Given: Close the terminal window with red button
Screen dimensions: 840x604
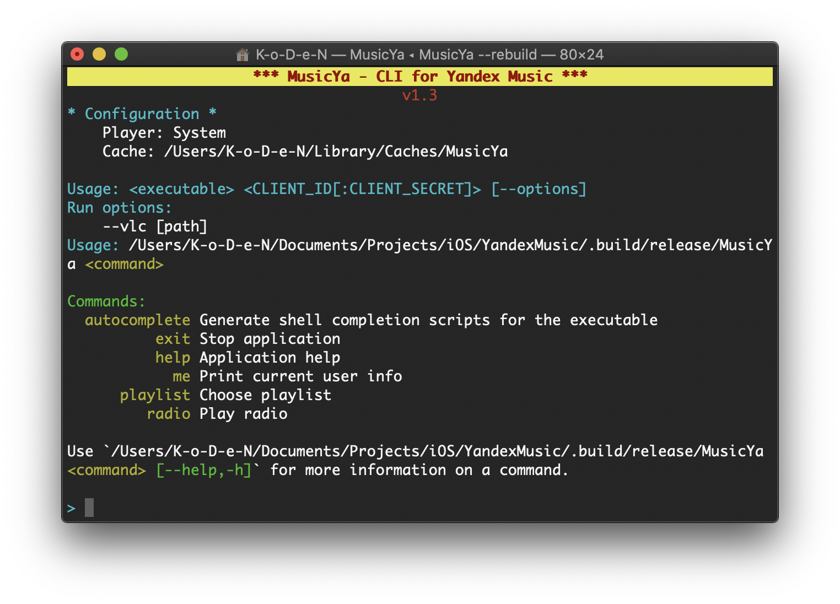Looking at the screenshot, I should click(77, 54).
